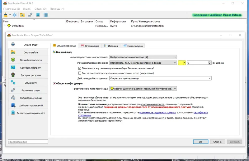Image resolution: width=249 pixels, height=161 pixels.
Task: Toggle the list view toolbar icon
Action: click(45, 15)
